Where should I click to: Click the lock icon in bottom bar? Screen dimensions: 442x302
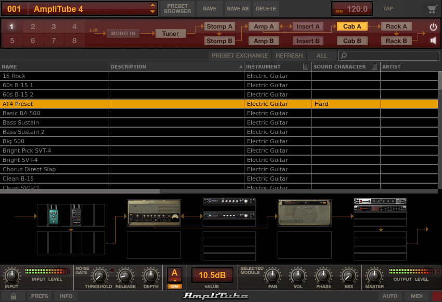coord(13,296)
